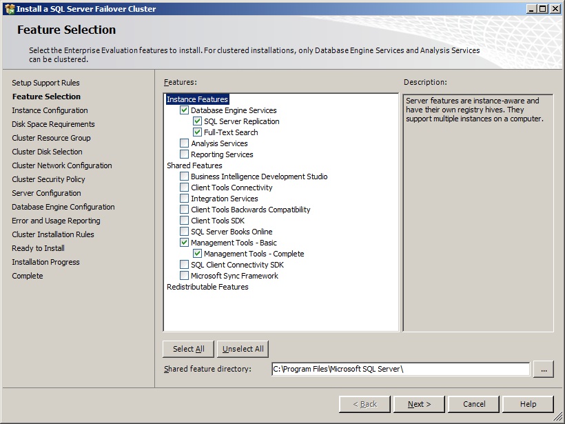The width and height of the screenshot is (565, 424).
Task: Select the Instance Features tree node
Action: coord(197,99)
